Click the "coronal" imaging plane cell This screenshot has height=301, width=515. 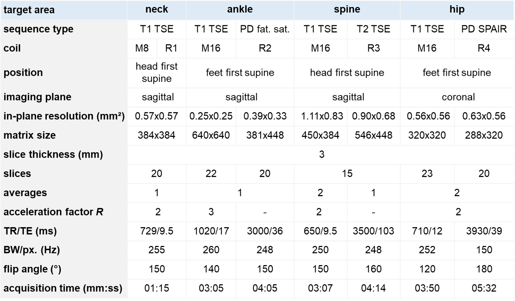[458, 97]
